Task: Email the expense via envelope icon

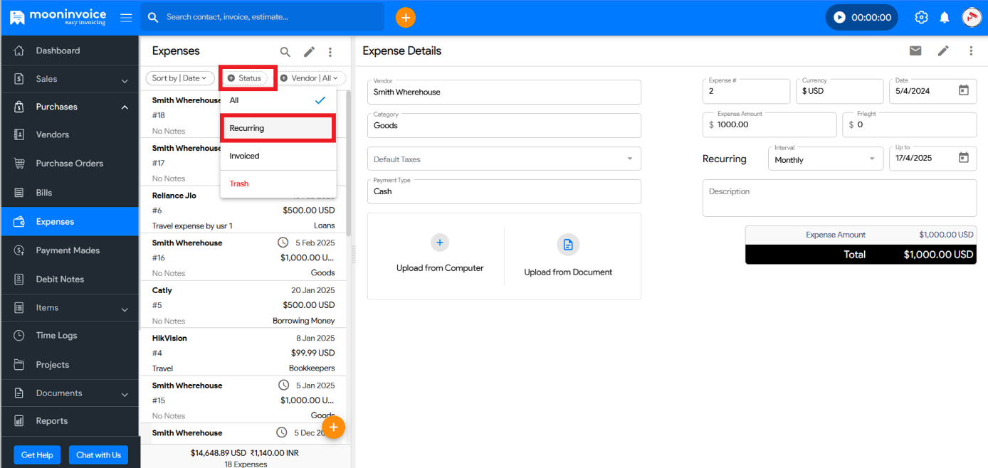Action: [x=915, y=50]
